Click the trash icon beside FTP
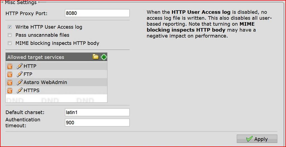This screenshot has height=147, width=286. (x=10, y=74)
